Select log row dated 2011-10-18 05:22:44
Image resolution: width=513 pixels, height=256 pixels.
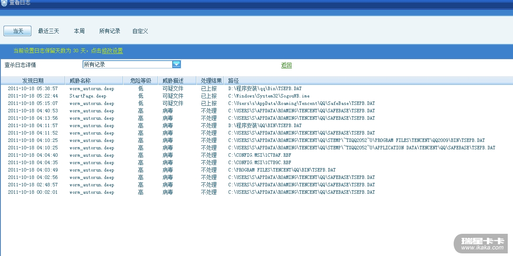[256, 96]
